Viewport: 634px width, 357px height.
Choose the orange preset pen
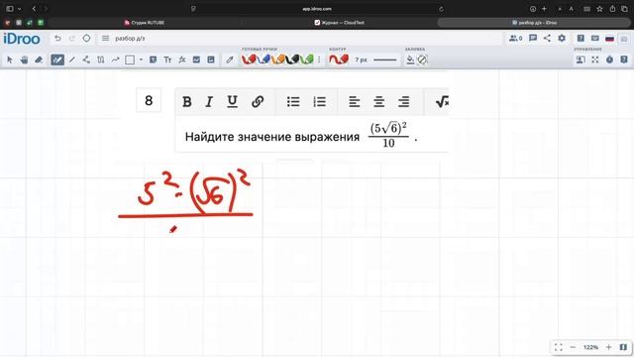[278, 59]
